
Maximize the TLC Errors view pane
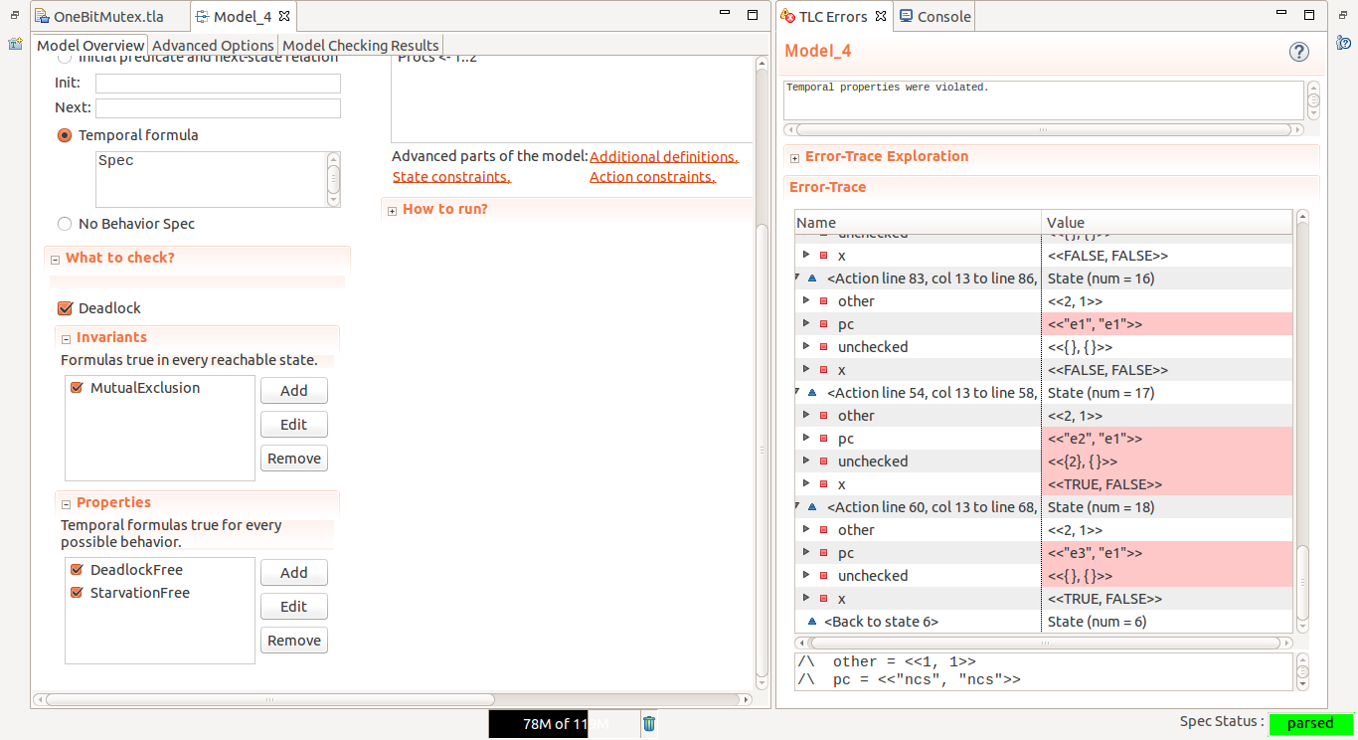(1309, 15)
